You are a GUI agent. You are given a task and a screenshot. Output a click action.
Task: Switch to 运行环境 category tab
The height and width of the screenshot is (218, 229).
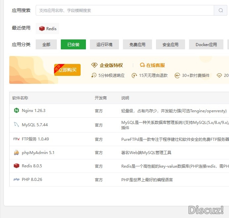tap(104, 44)
